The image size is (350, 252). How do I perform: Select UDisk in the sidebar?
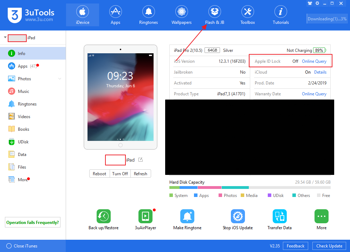click(x=33, y=142)
